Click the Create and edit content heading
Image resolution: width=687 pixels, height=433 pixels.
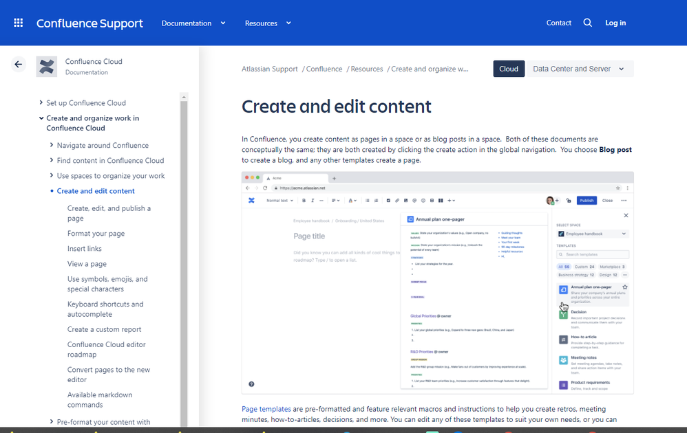pyautogui.click(x=337, y=107)
